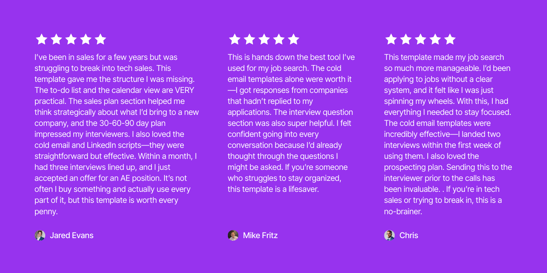Click Chris' profile avatar
The image size is (547, 273).
tap(389, 235)
